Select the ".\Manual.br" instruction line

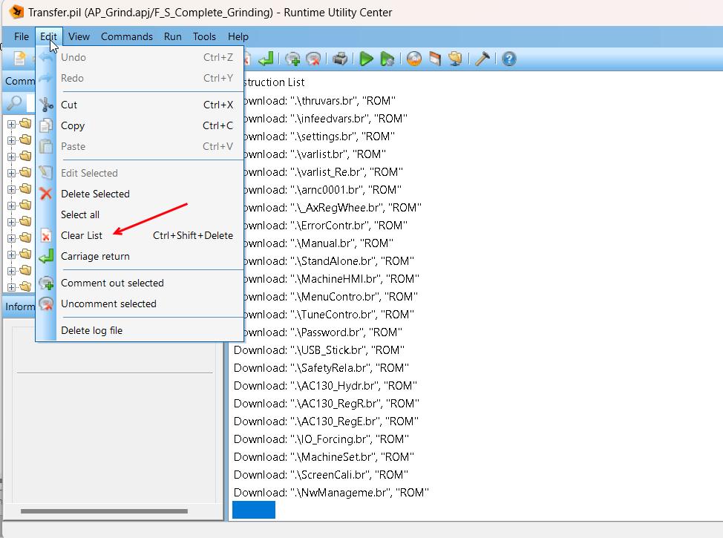[318, 243]
